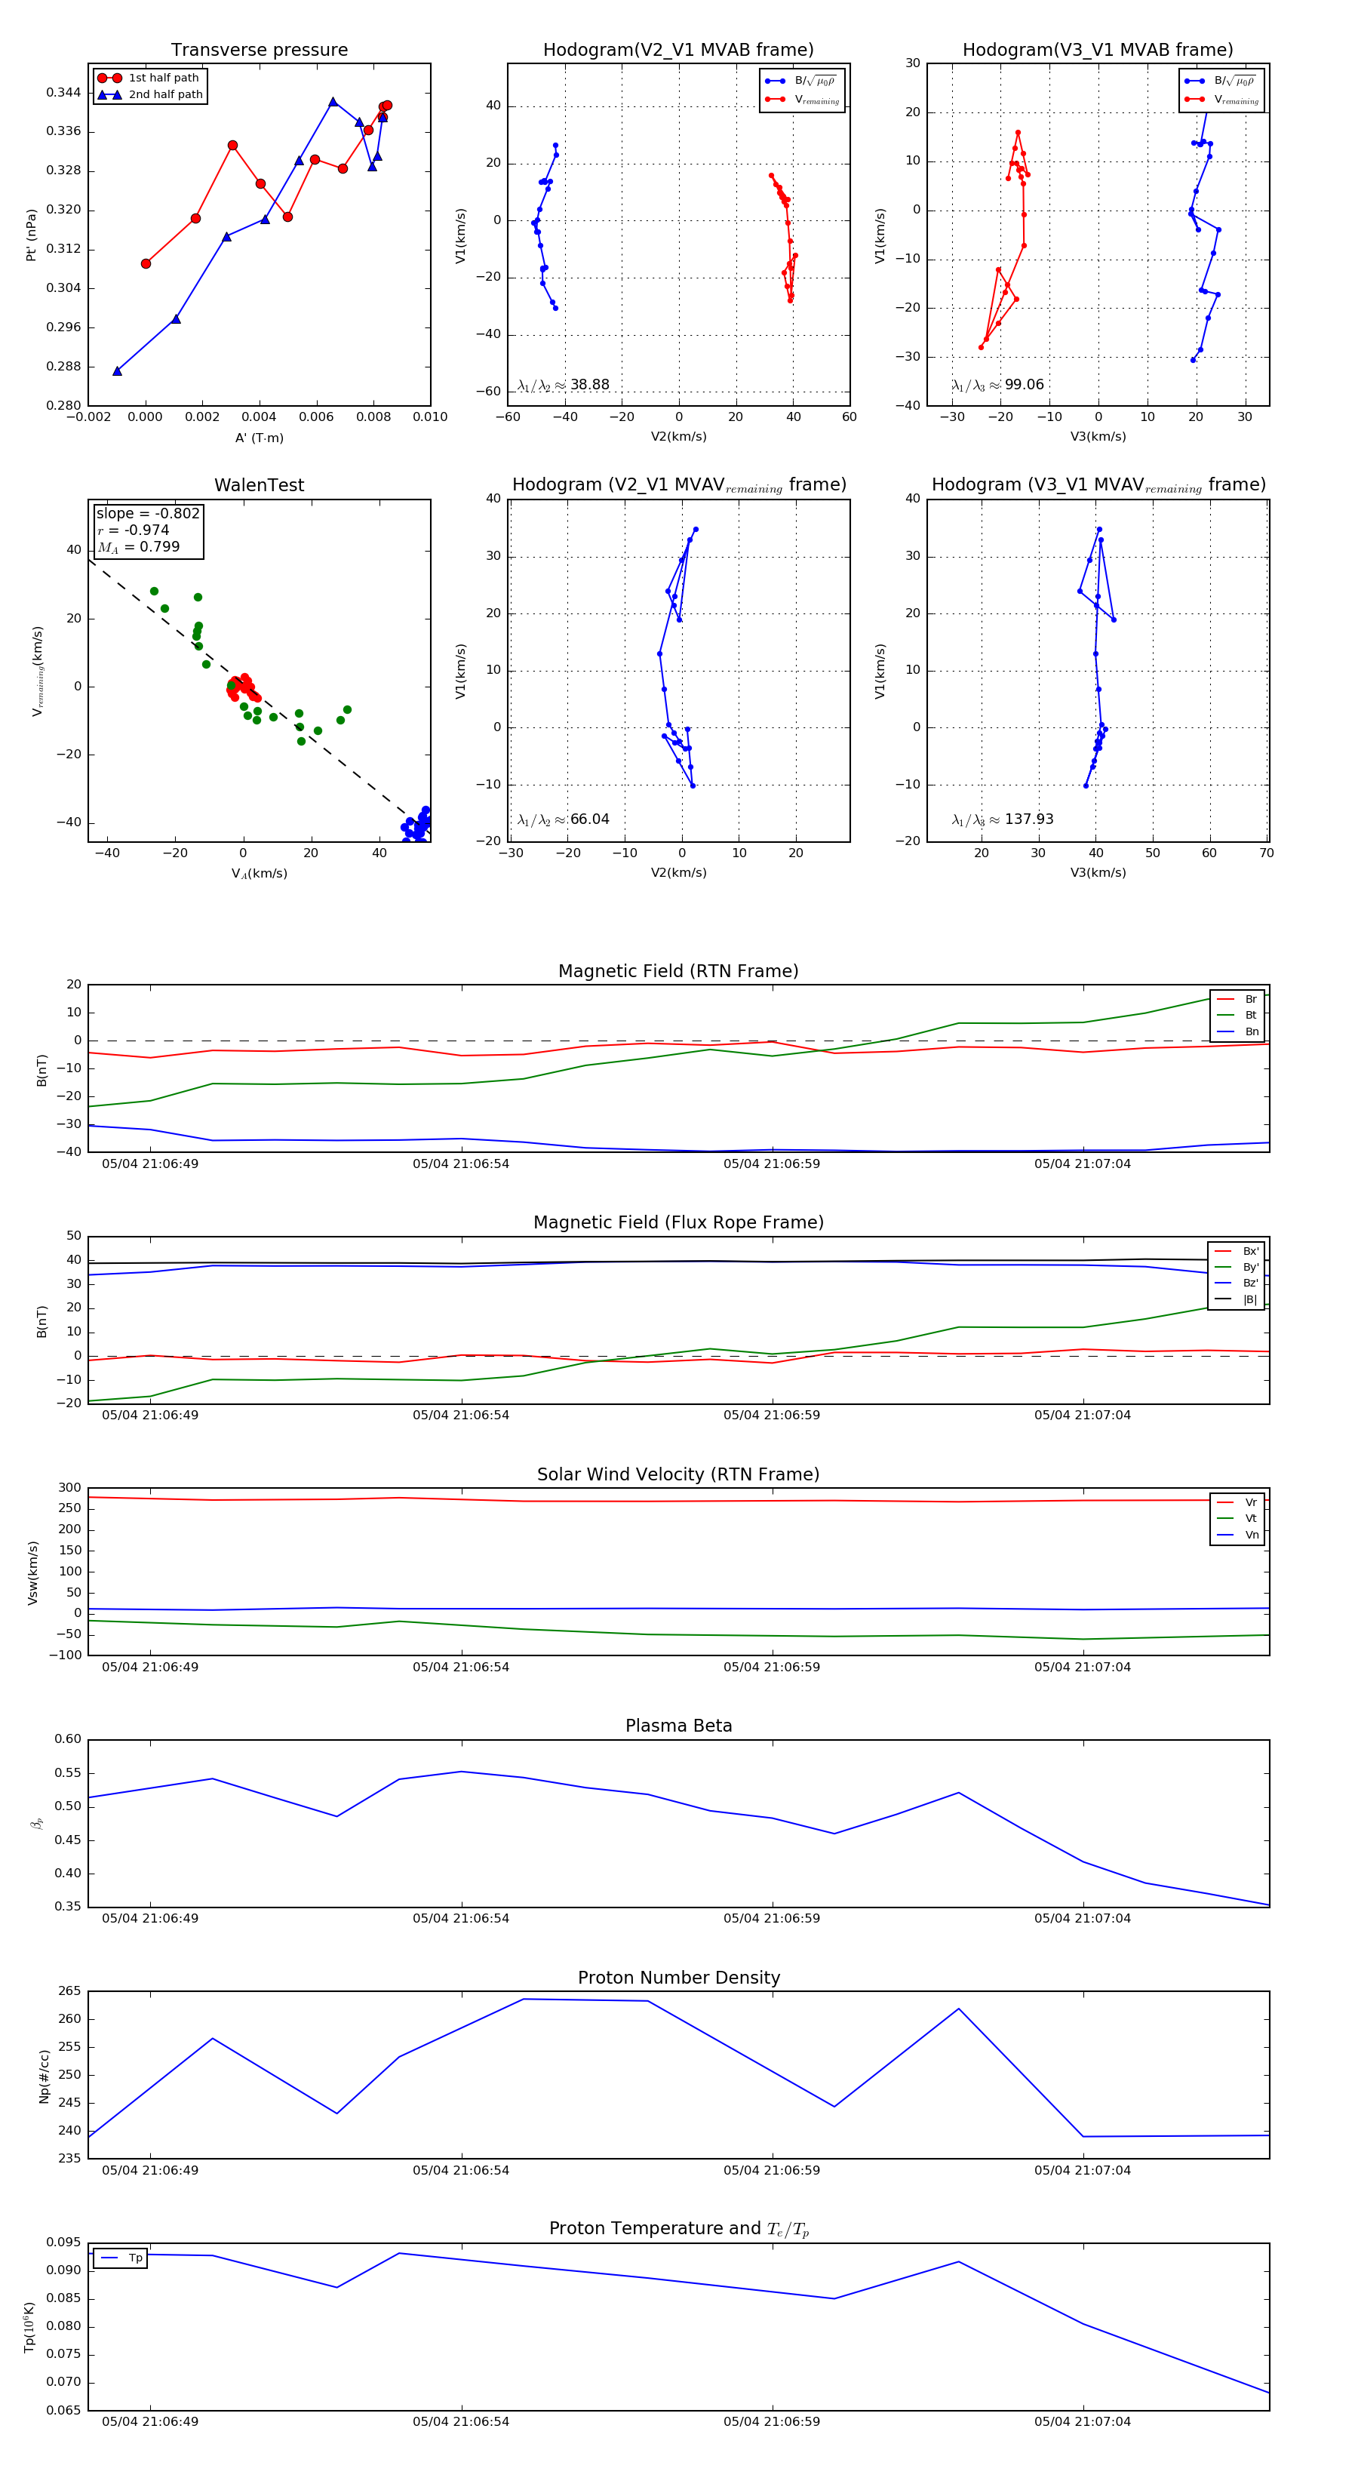Click the "Bx'" legend entry
1358x2490 pixels.
point(1237,1252)
